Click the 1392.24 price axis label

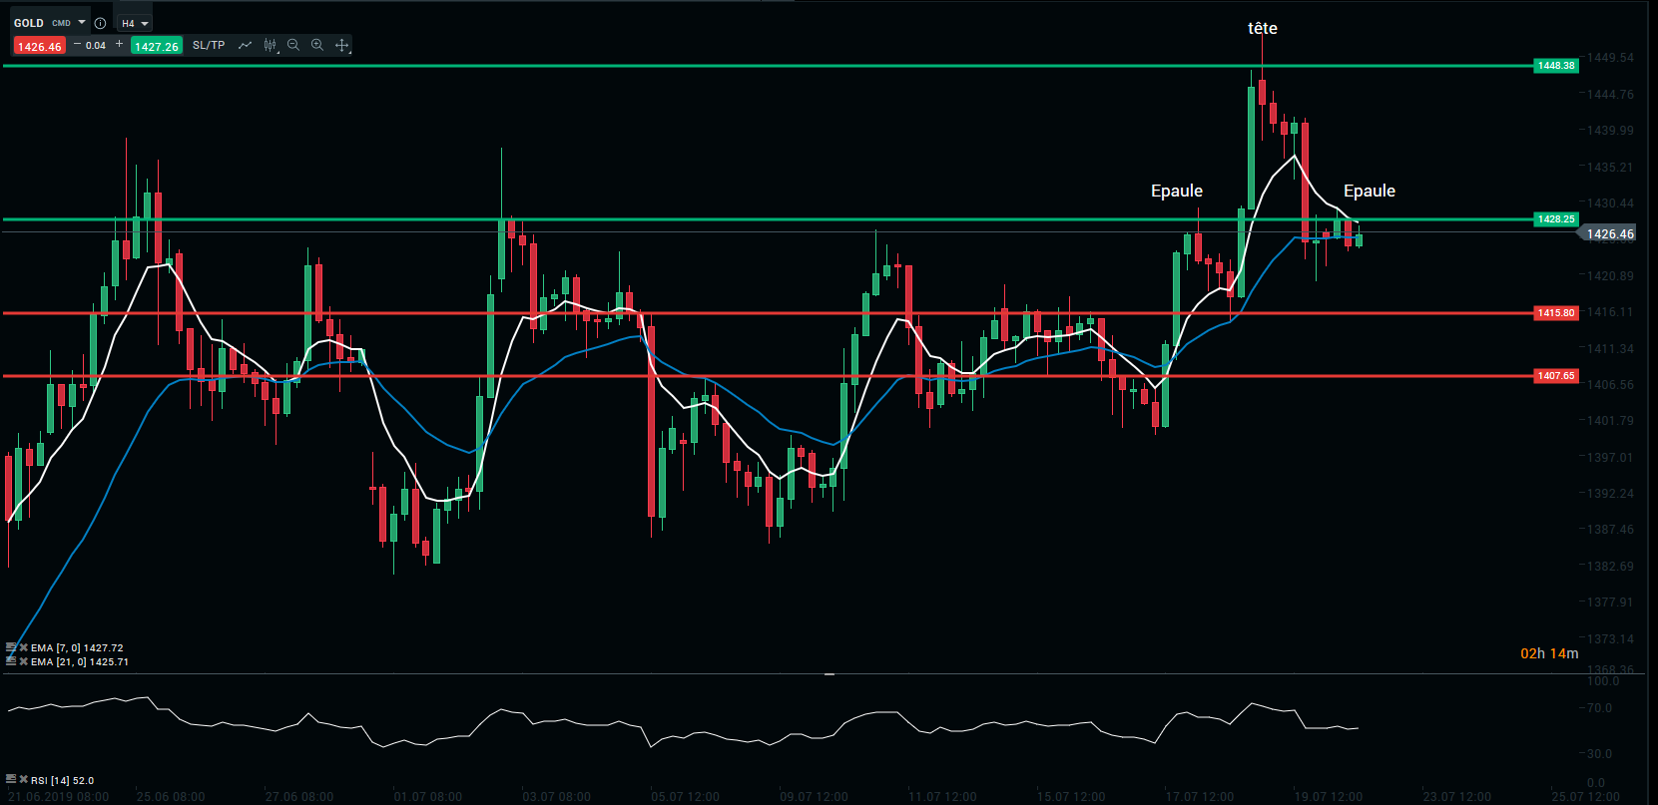pos(1610,494)
